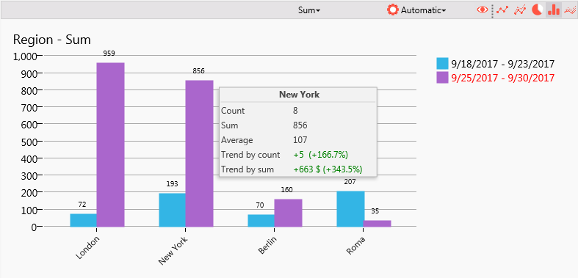Click the Region - Sum chart title

[x=52, y=40]
